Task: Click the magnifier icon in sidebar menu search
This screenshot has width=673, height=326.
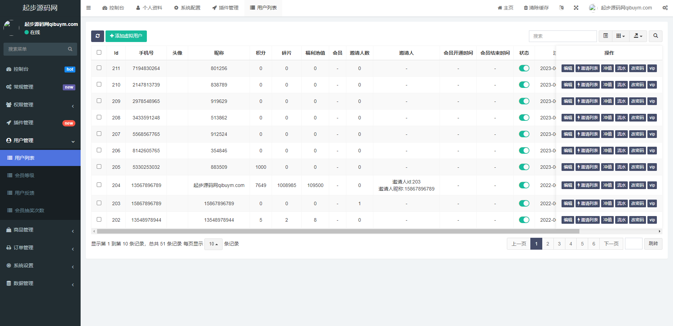Action: 70,49
